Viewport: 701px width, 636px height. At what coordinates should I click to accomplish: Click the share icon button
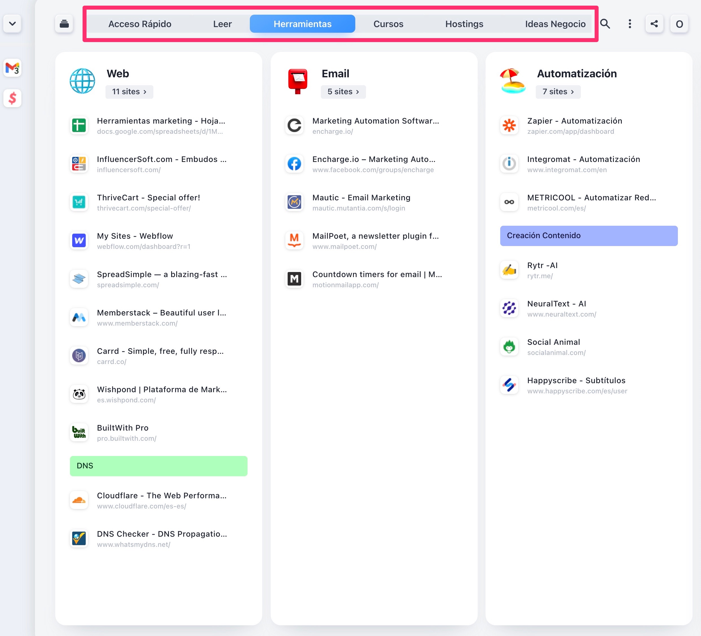pos(654,24)
